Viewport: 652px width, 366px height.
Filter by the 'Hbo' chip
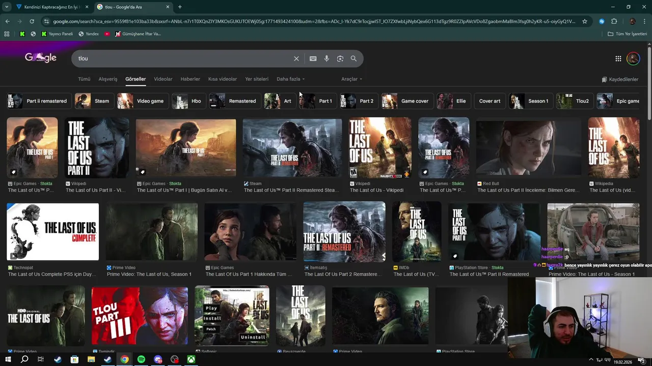(x=188, y=101)
